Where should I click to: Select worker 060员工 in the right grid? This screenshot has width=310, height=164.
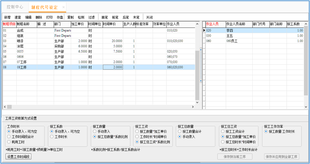[x=255, y=41]
